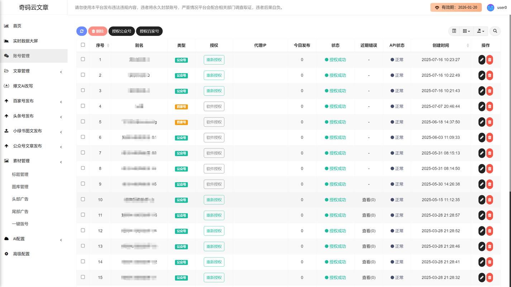Click 重新授权 button in row 2
The width and height of the screenshot is (511, 287).
[214, 75]
